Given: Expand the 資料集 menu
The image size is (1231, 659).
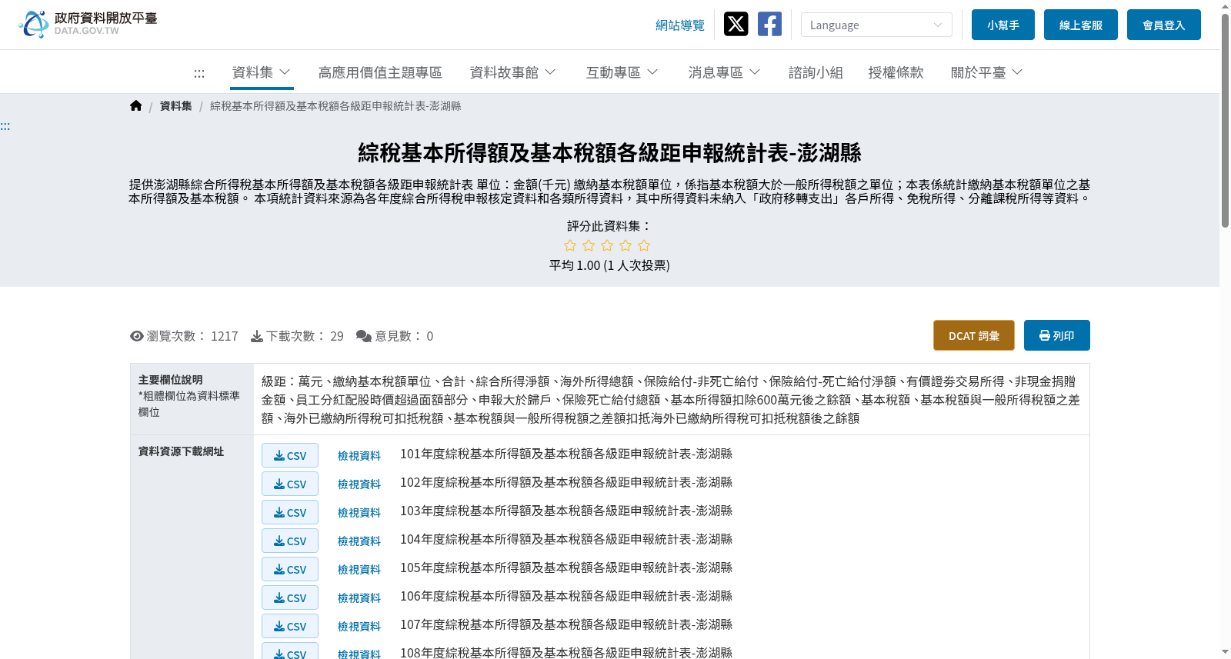Looking at the screenshot, I should click(x=262, y=72).
